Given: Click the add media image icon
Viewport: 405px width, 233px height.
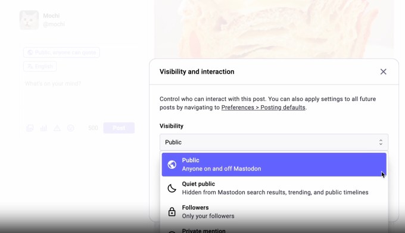Looking at the screenshot, I should point(30,128).
